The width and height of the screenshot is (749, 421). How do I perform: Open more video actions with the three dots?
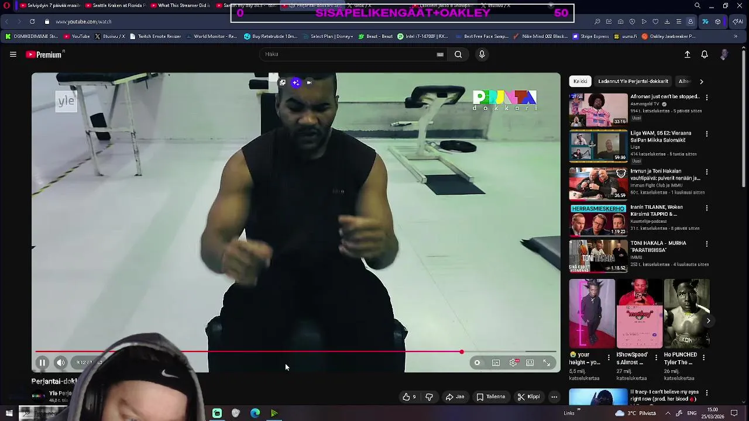[554, 397]
